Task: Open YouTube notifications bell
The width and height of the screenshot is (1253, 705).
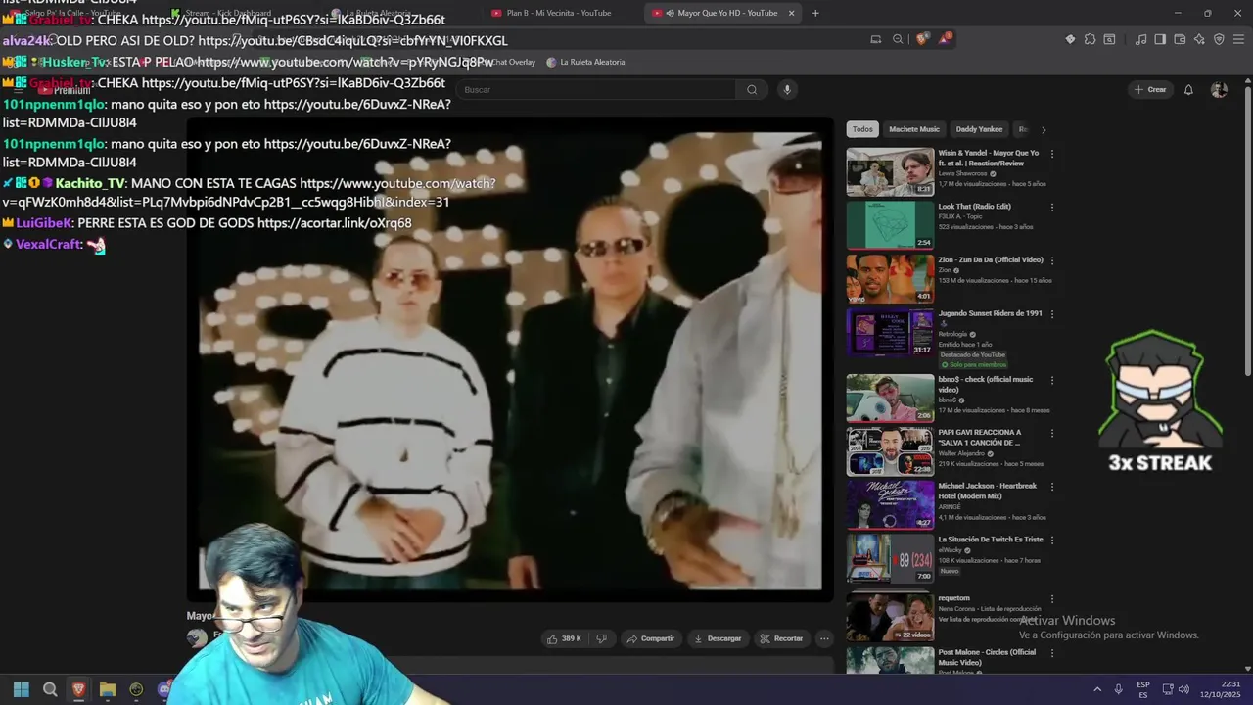Action: point(1188,89)
